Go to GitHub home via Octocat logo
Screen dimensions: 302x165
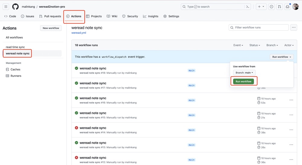point(15,7)
